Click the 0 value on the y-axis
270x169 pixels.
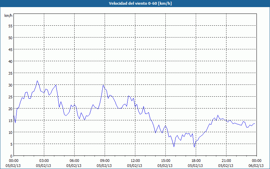[11, 156]
